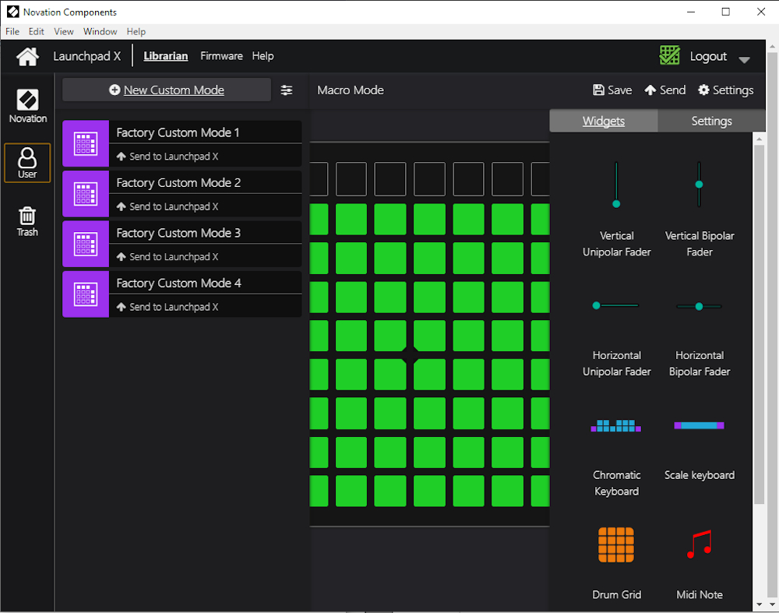Screen dimensions: 779x613
Task: Select the User sidebar icon
Action: (27, 163)
